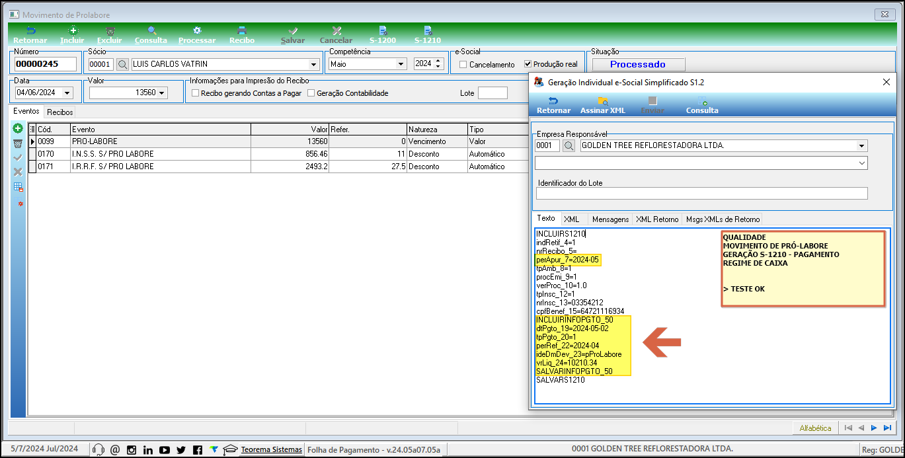Click the Número field 00000245

tap(45, 64)
